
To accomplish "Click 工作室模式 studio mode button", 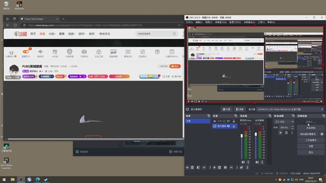I will pos(311,140).
